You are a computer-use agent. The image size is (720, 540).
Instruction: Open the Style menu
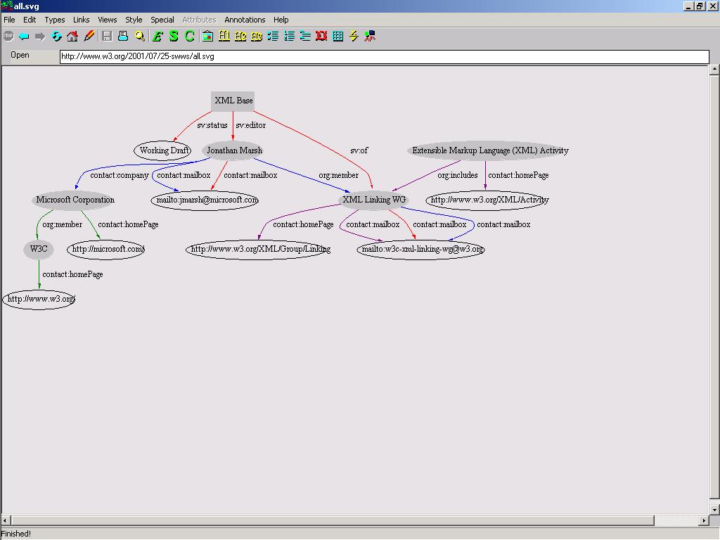point(134,20)
